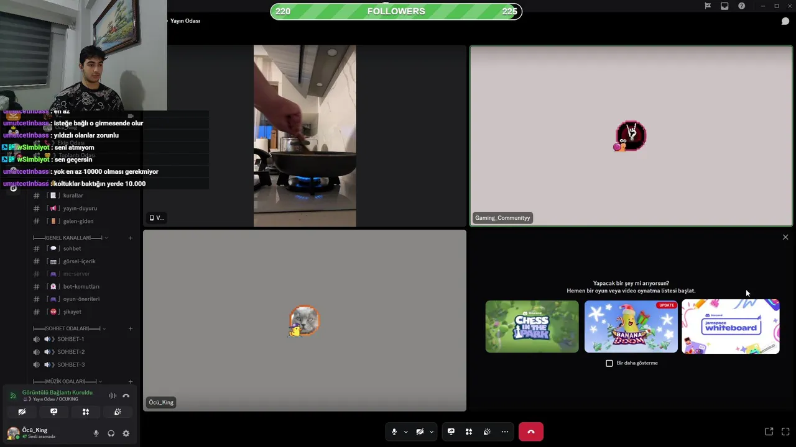Focus the cooking video stream tile

(x=305, y=136)
